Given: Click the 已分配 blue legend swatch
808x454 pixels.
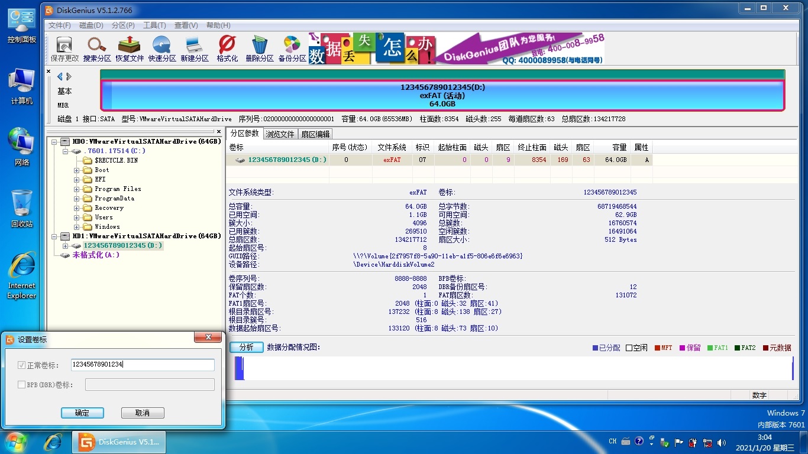Looking at the screenshot, I should (596, 348).
